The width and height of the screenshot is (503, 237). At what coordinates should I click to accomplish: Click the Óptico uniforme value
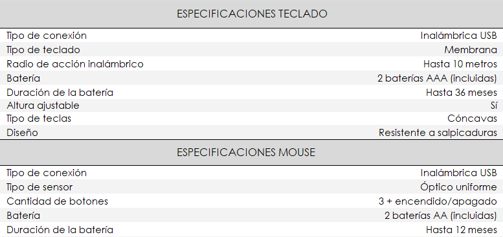[x=458, y=187]
